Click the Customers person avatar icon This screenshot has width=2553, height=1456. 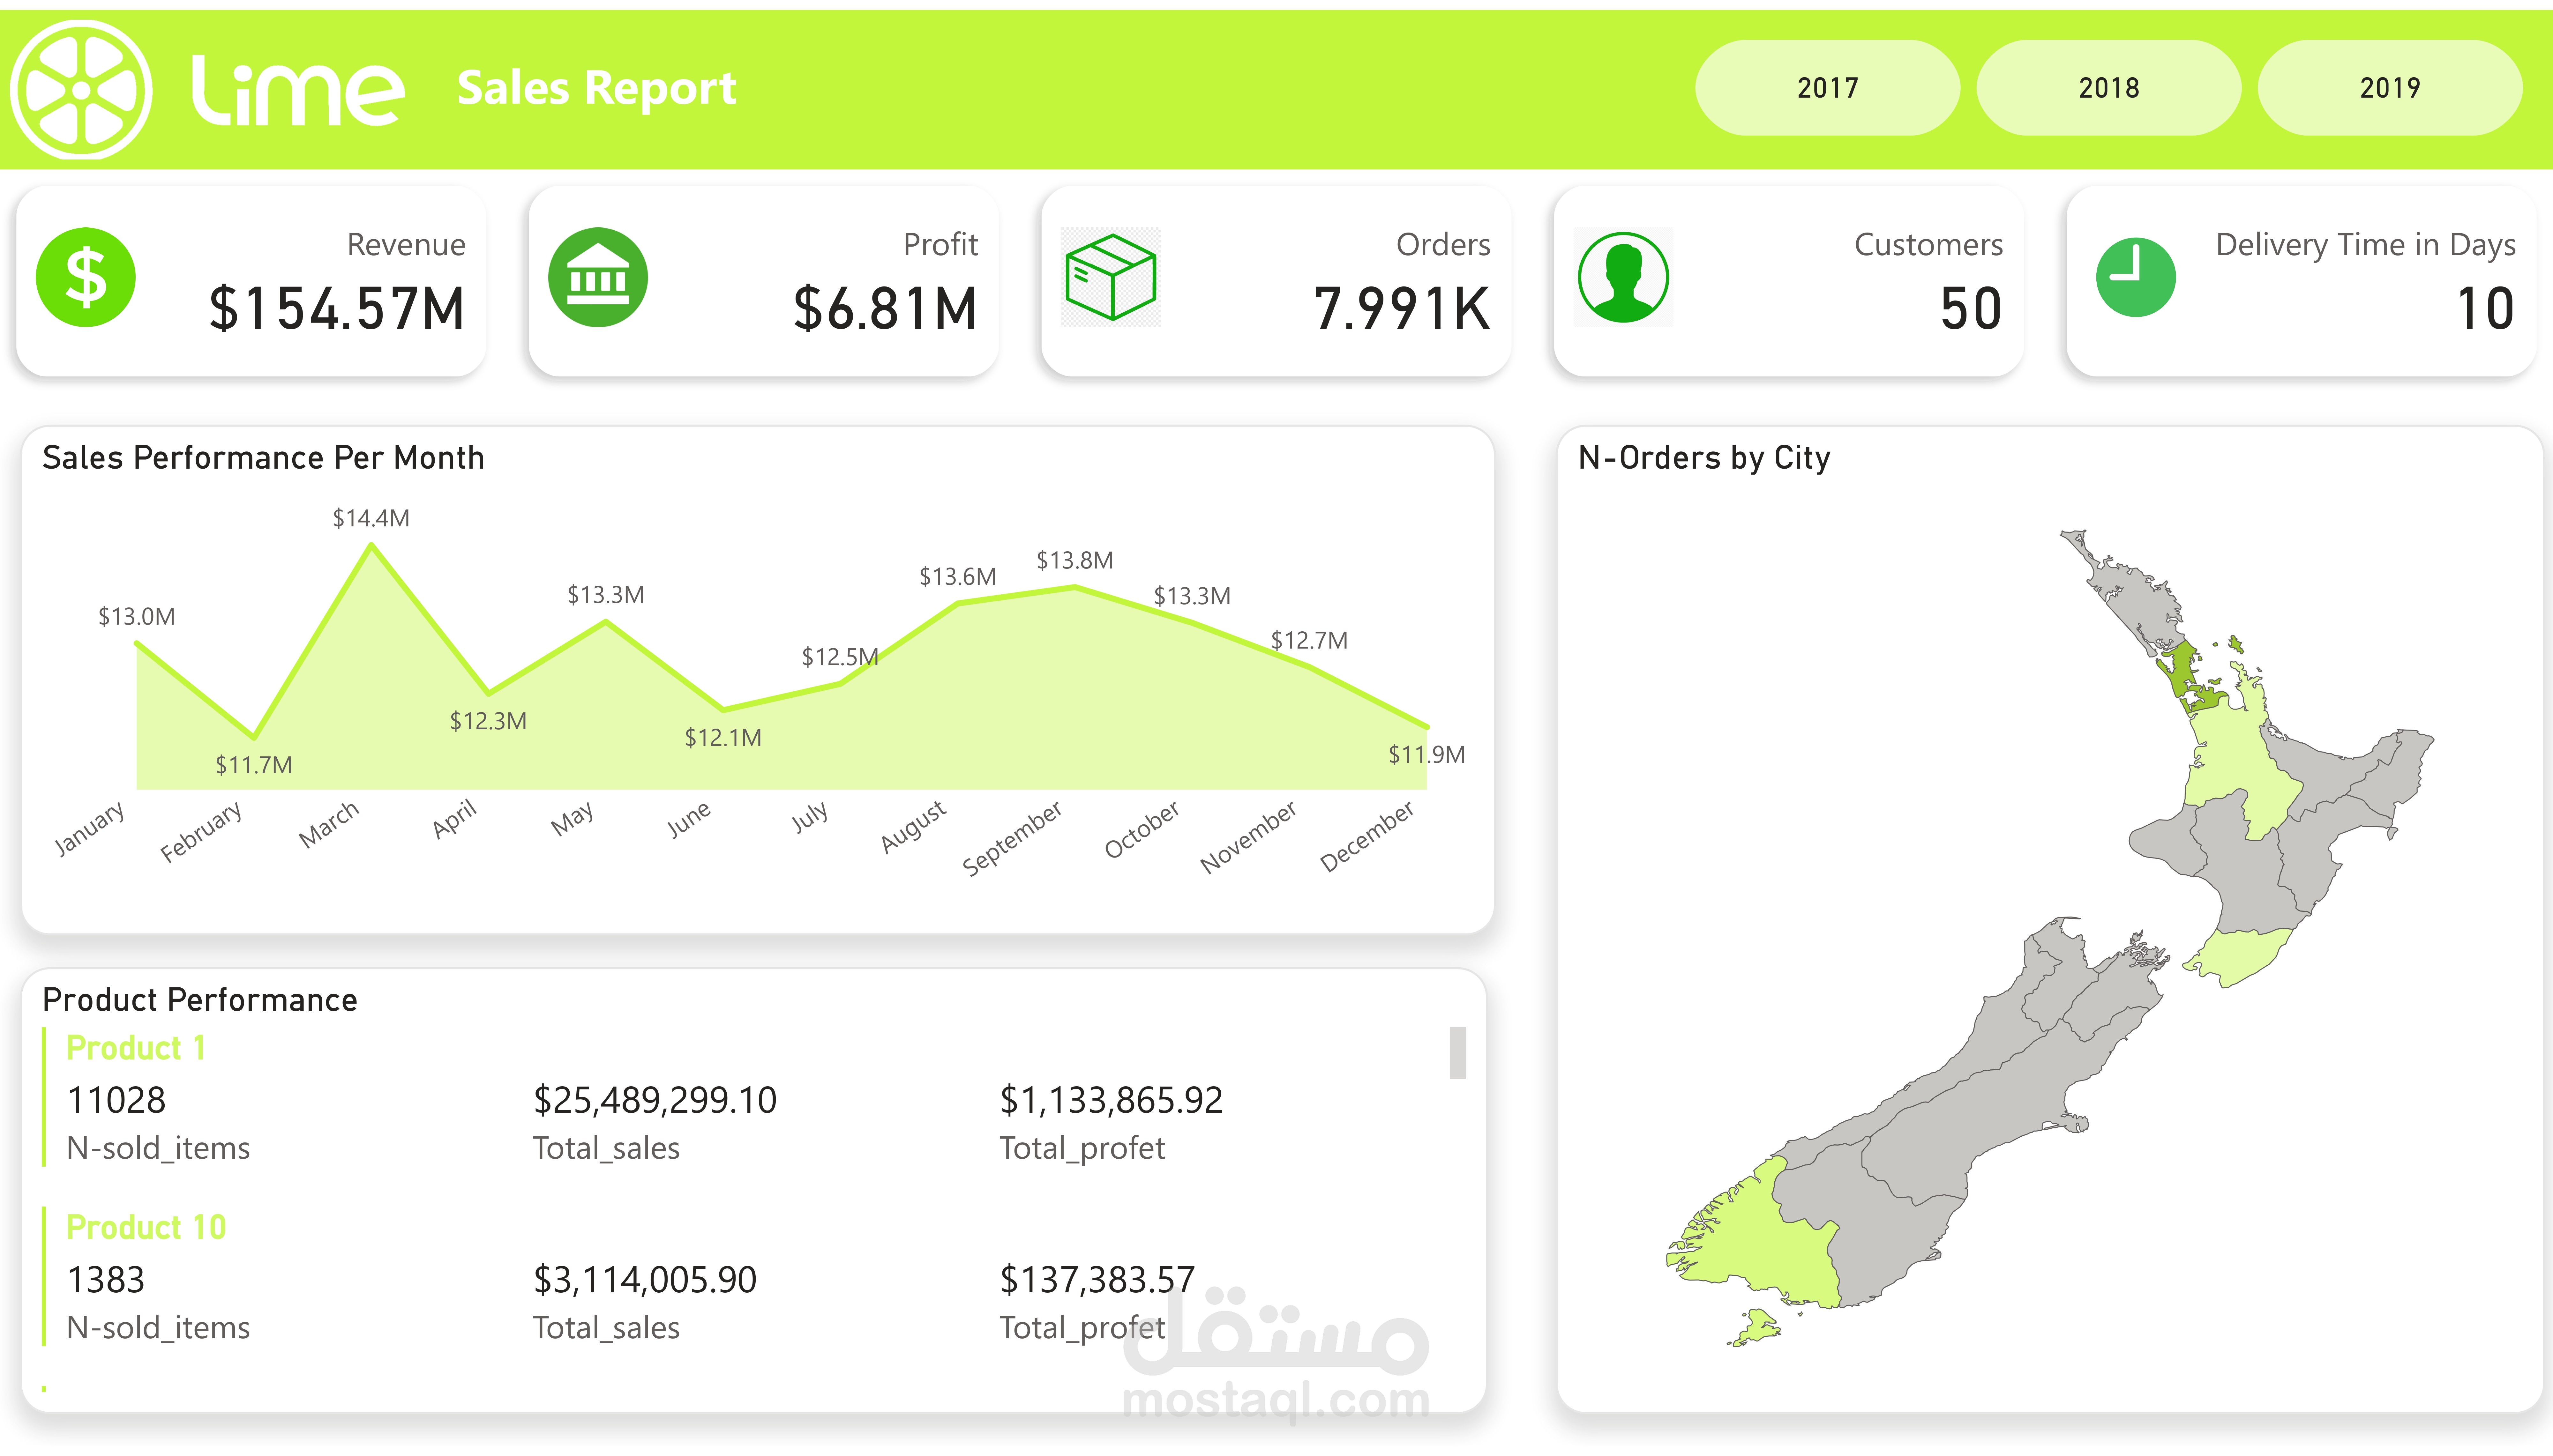coord(1623,277)
